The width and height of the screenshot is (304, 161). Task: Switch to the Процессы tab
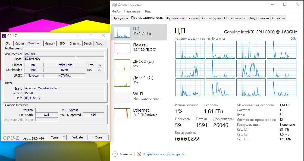(120, 18)
